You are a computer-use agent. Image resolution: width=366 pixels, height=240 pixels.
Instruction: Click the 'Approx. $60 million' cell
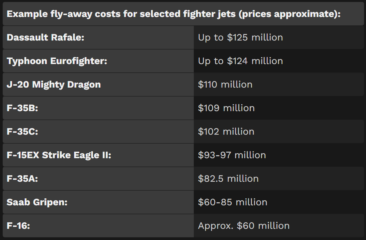tap(279, 226)
